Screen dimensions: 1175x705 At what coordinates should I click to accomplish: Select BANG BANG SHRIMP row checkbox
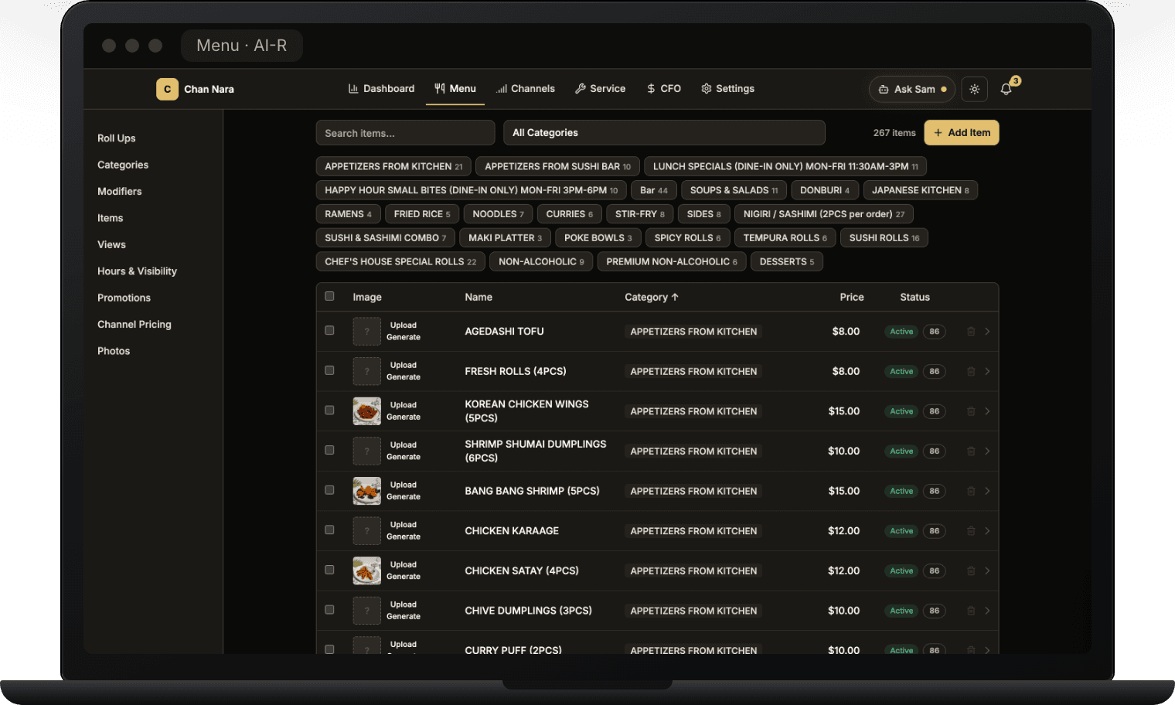click(x=329, y=490)
